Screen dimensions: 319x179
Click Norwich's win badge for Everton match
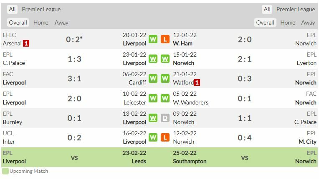[165, 59]
